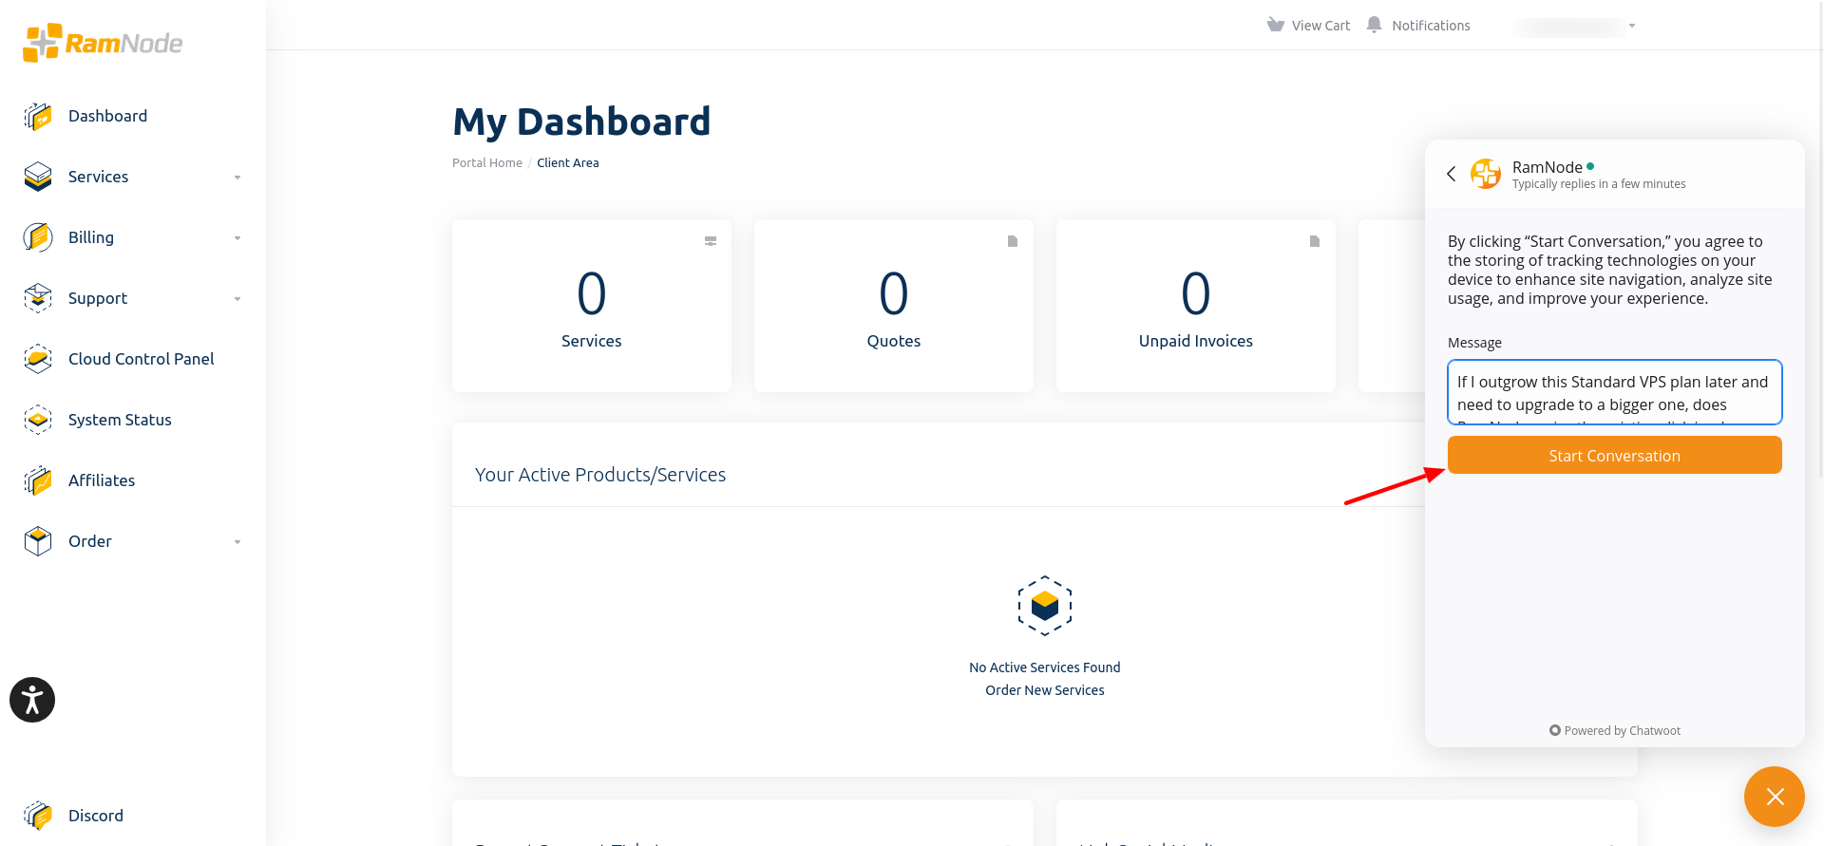Open the Powered by Chatwoot link
Viewport: 1824px width, 846px height.
[x=1615, y=731]
